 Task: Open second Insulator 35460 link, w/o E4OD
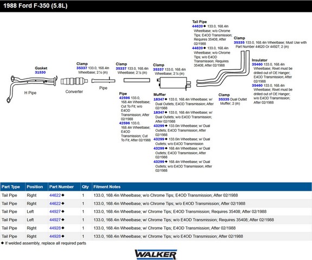pos(257,86)
